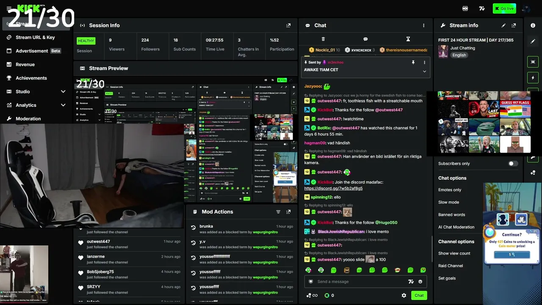Open the 7TV icon in top bar

click(x=482, y=8)
